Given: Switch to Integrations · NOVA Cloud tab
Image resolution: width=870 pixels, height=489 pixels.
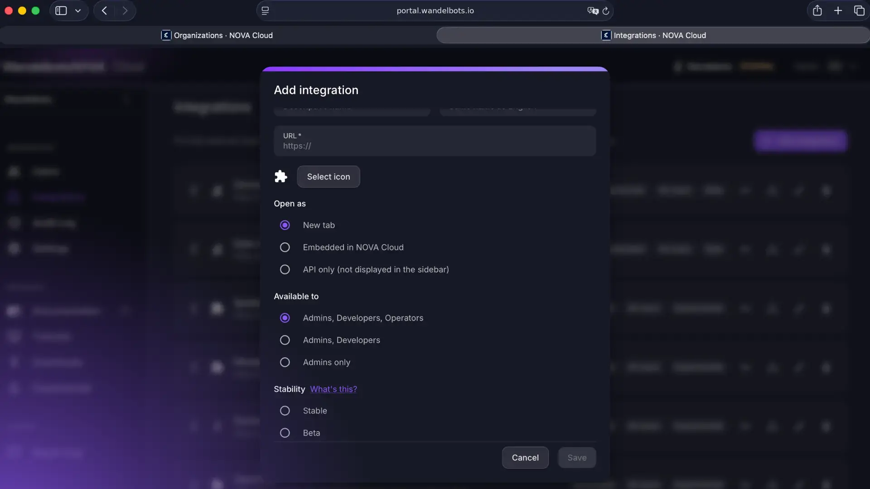Looking at the screenshot, I should pos(653,35).
